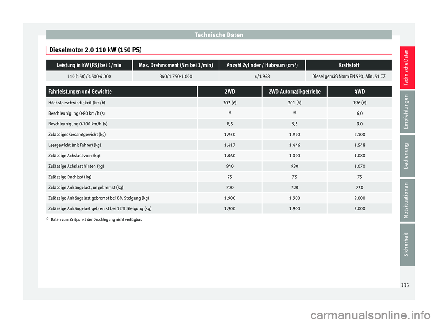This screenshot has height=323, width=438.
Task: Select total weight value 2.100
Action: (360, 135)
